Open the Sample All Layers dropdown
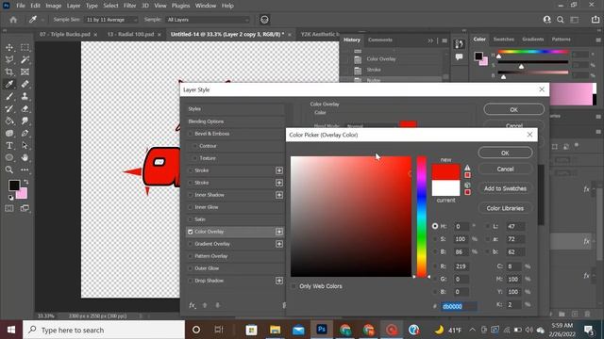This screenshot has width=604, height=339. 208,20
